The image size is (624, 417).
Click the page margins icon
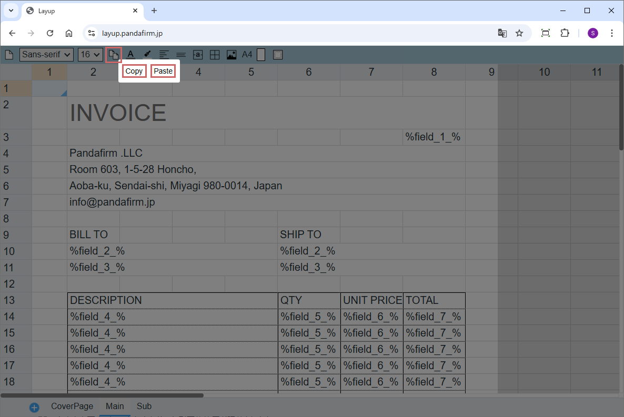(278, 55)
